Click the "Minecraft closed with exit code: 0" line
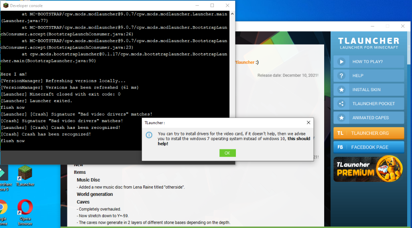 click(x=61, y=94)
